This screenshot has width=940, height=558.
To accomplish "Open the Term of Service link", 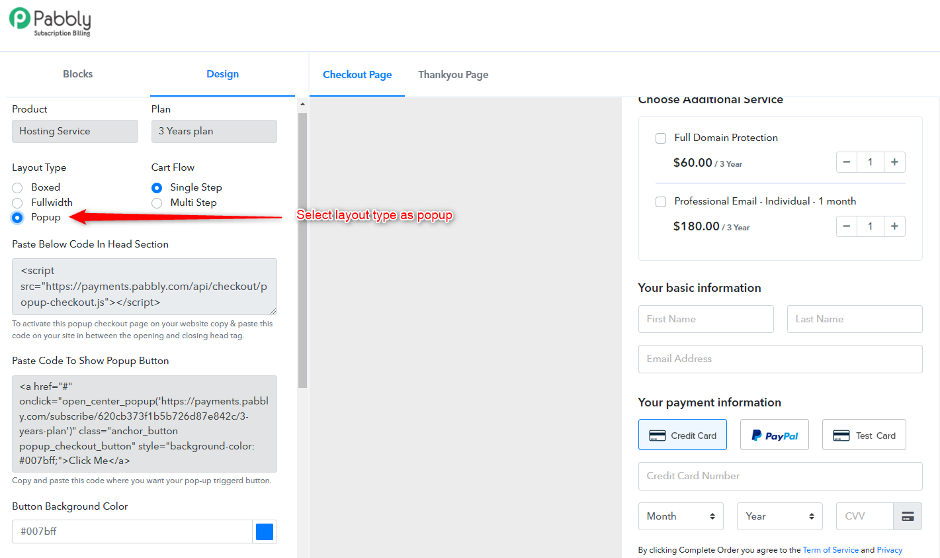I will click(830, 550).
